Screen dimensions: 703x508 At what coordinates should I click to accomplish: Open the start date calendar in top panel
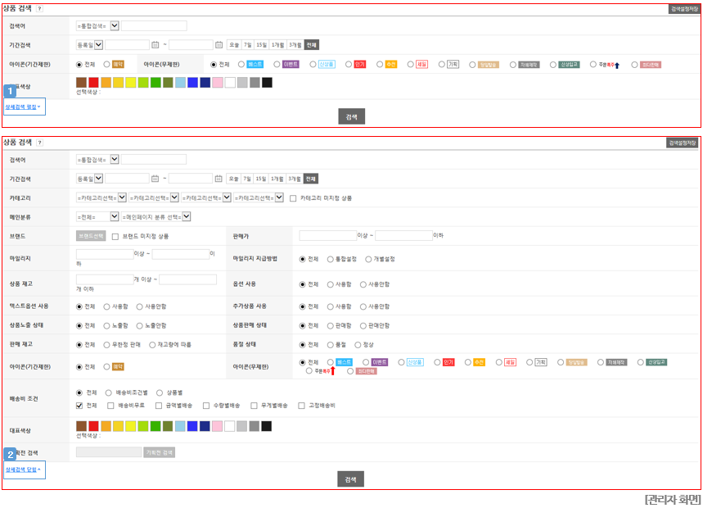pyautogui.click(x=155, y=45)
